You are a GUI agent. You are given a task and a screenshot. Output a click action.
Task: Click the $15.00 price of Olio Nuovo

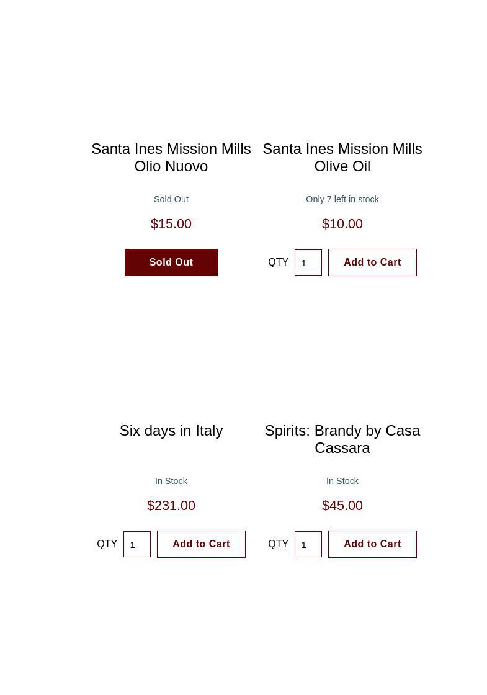pos(171,224)
